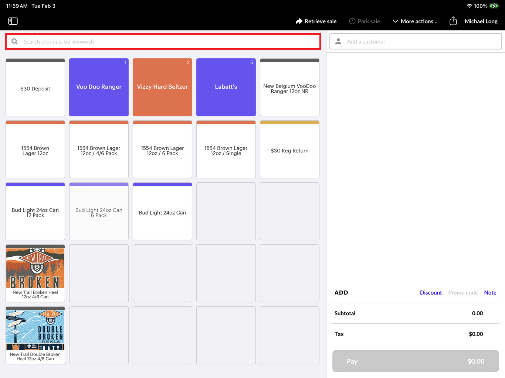Tap the Tue Feb 3 date
505x378 pixels.
click(44, 6)
